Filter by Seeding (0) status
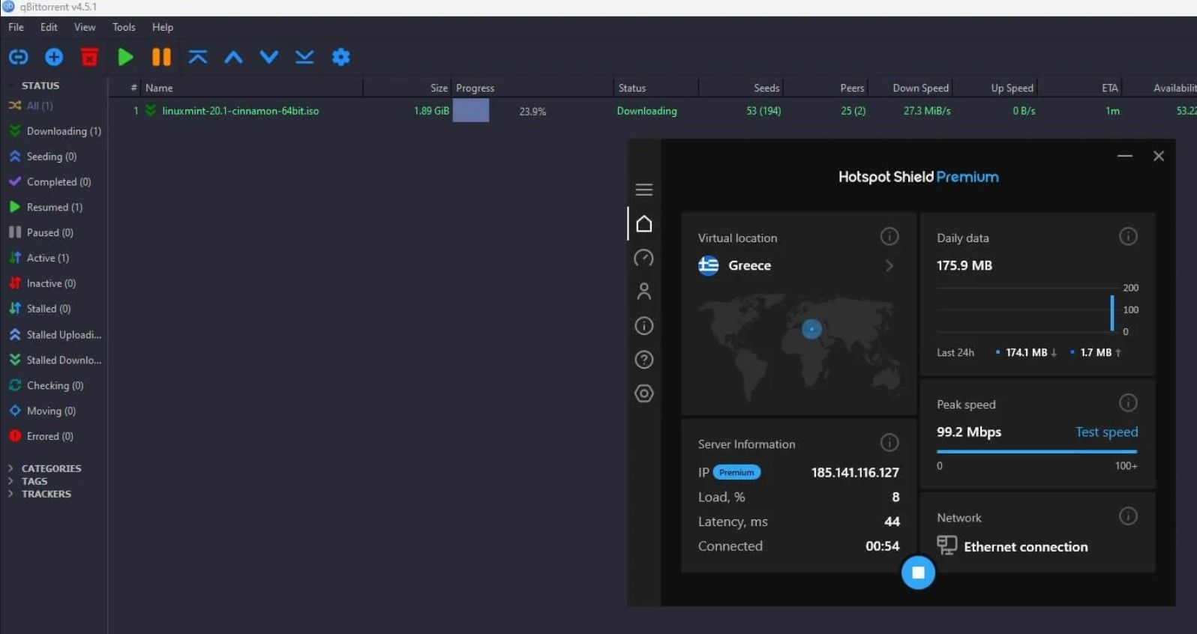The image size is (1197, 634). coord(43,157)
